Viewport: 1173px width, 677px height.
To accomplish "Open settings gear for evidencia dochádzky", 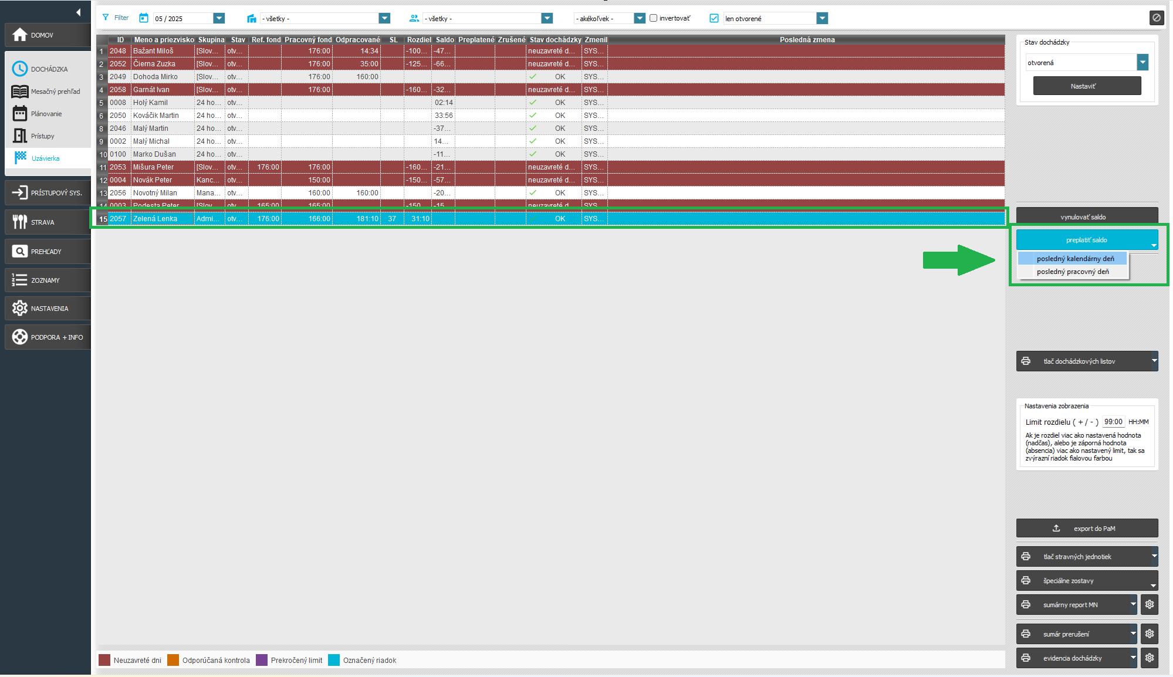I will point(1150,658).
